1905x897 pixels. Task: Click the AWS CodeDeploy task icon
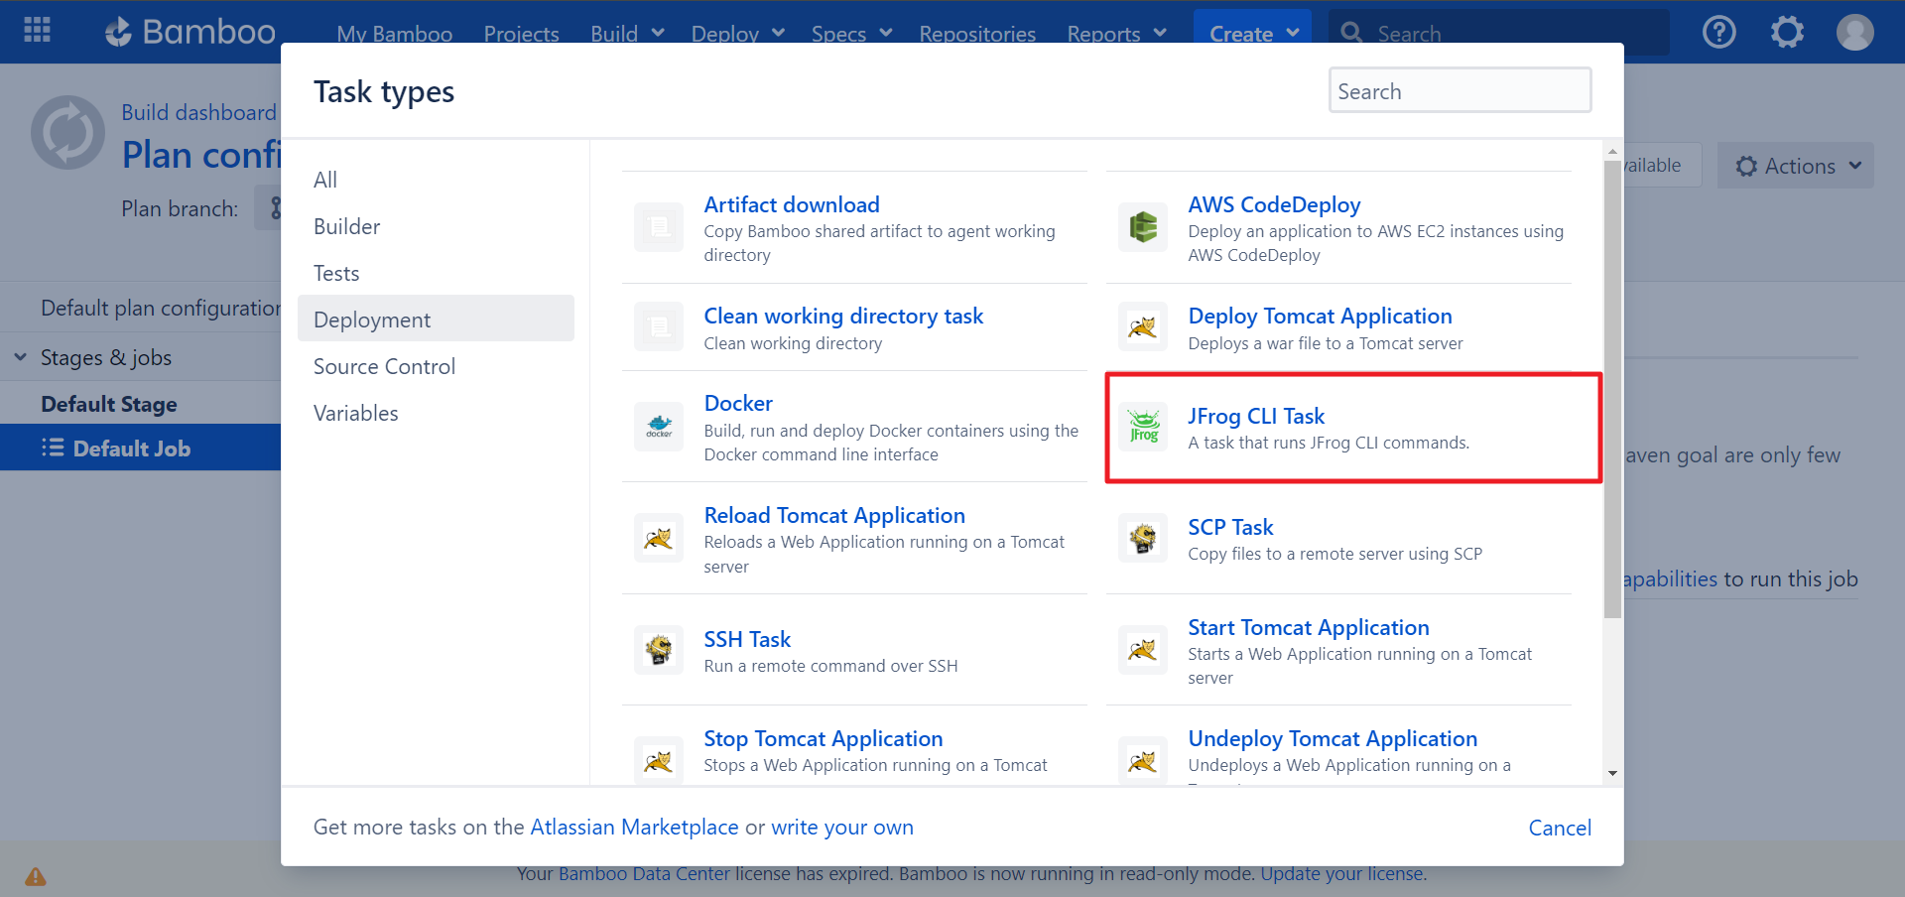1143,228
